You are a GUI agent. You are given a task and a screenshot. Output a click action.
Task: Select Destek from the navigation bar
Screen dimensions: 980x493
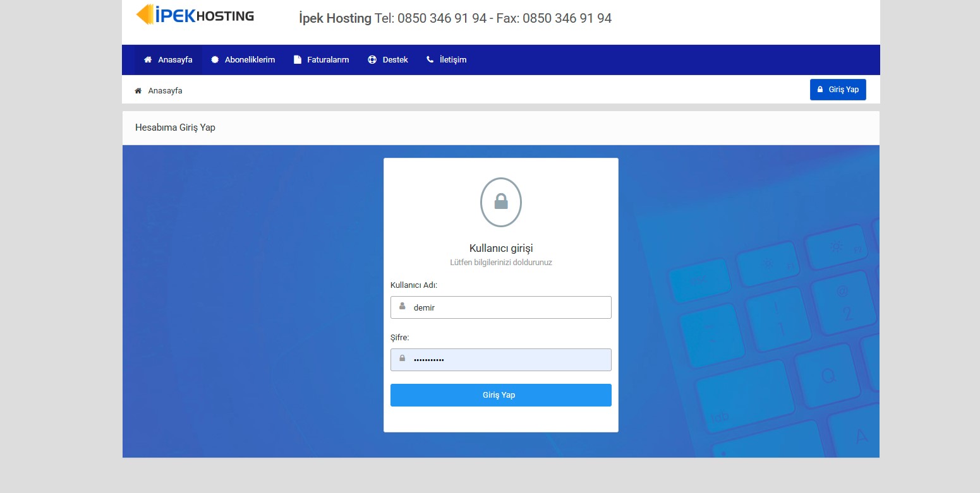tap(395, 60)
